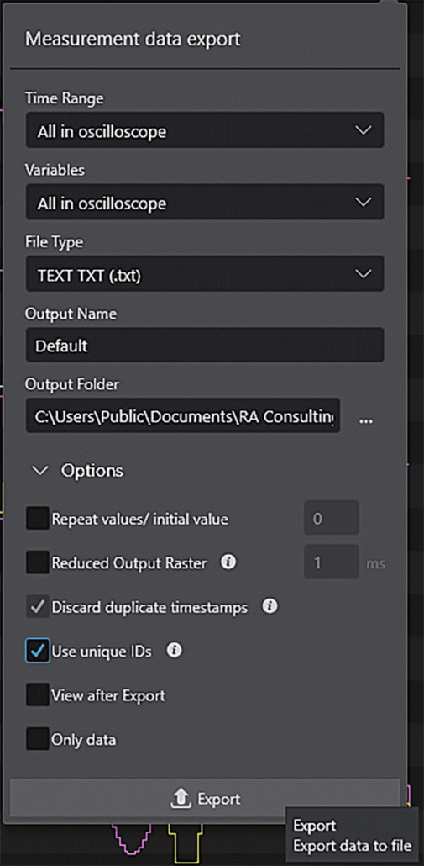Enable the Repeat values/ initial value checkbox
The height and width of the screenshot is (866, 424).
tap(38, 519)
